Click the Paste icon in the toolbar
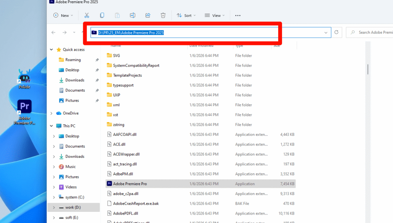 click(x=117, y=15)
